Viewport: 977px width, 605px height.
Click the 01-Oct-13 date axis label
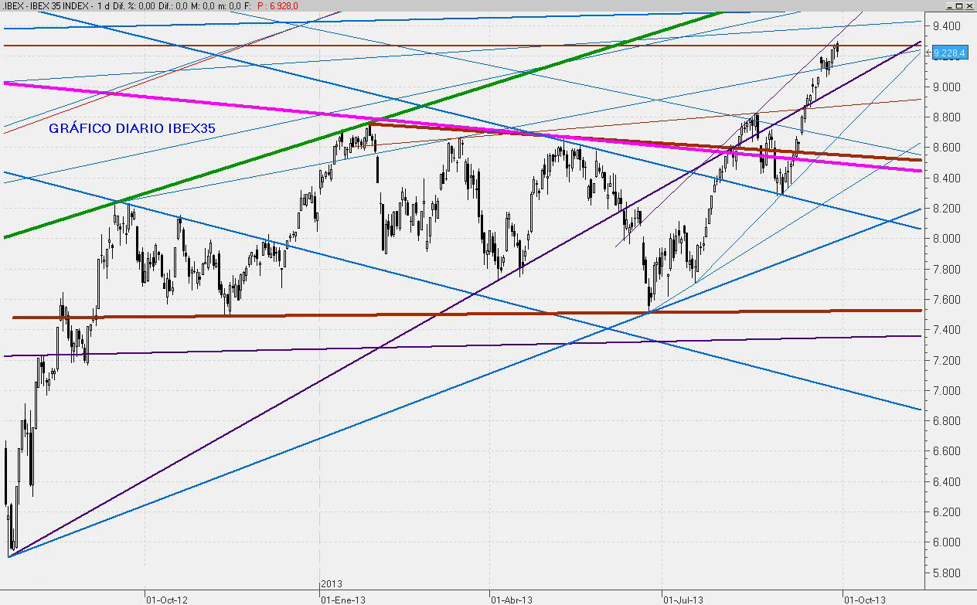click(864, 598)
